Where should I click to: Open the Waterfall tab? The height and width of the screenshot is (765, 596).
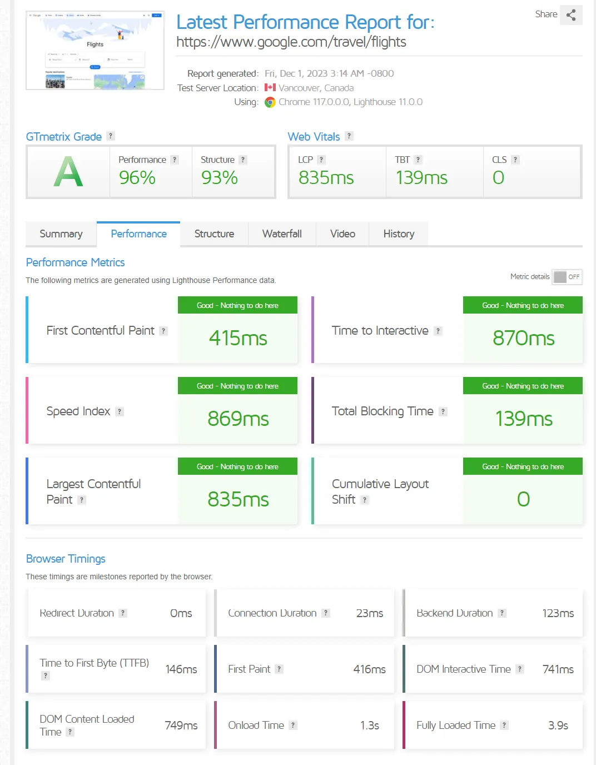click(x=282, y=234)
